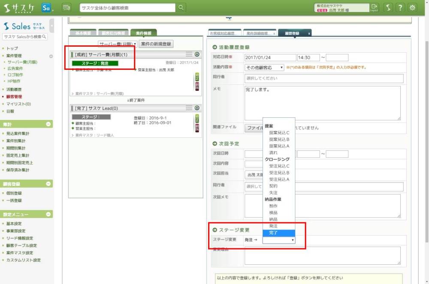Choose 契約 from the stage options
The height and width of the screenshot is (284, 429).
(x=273, y=186)
